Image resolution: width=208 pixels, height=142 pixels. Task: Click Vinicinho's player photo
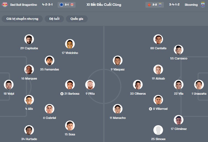70,44
